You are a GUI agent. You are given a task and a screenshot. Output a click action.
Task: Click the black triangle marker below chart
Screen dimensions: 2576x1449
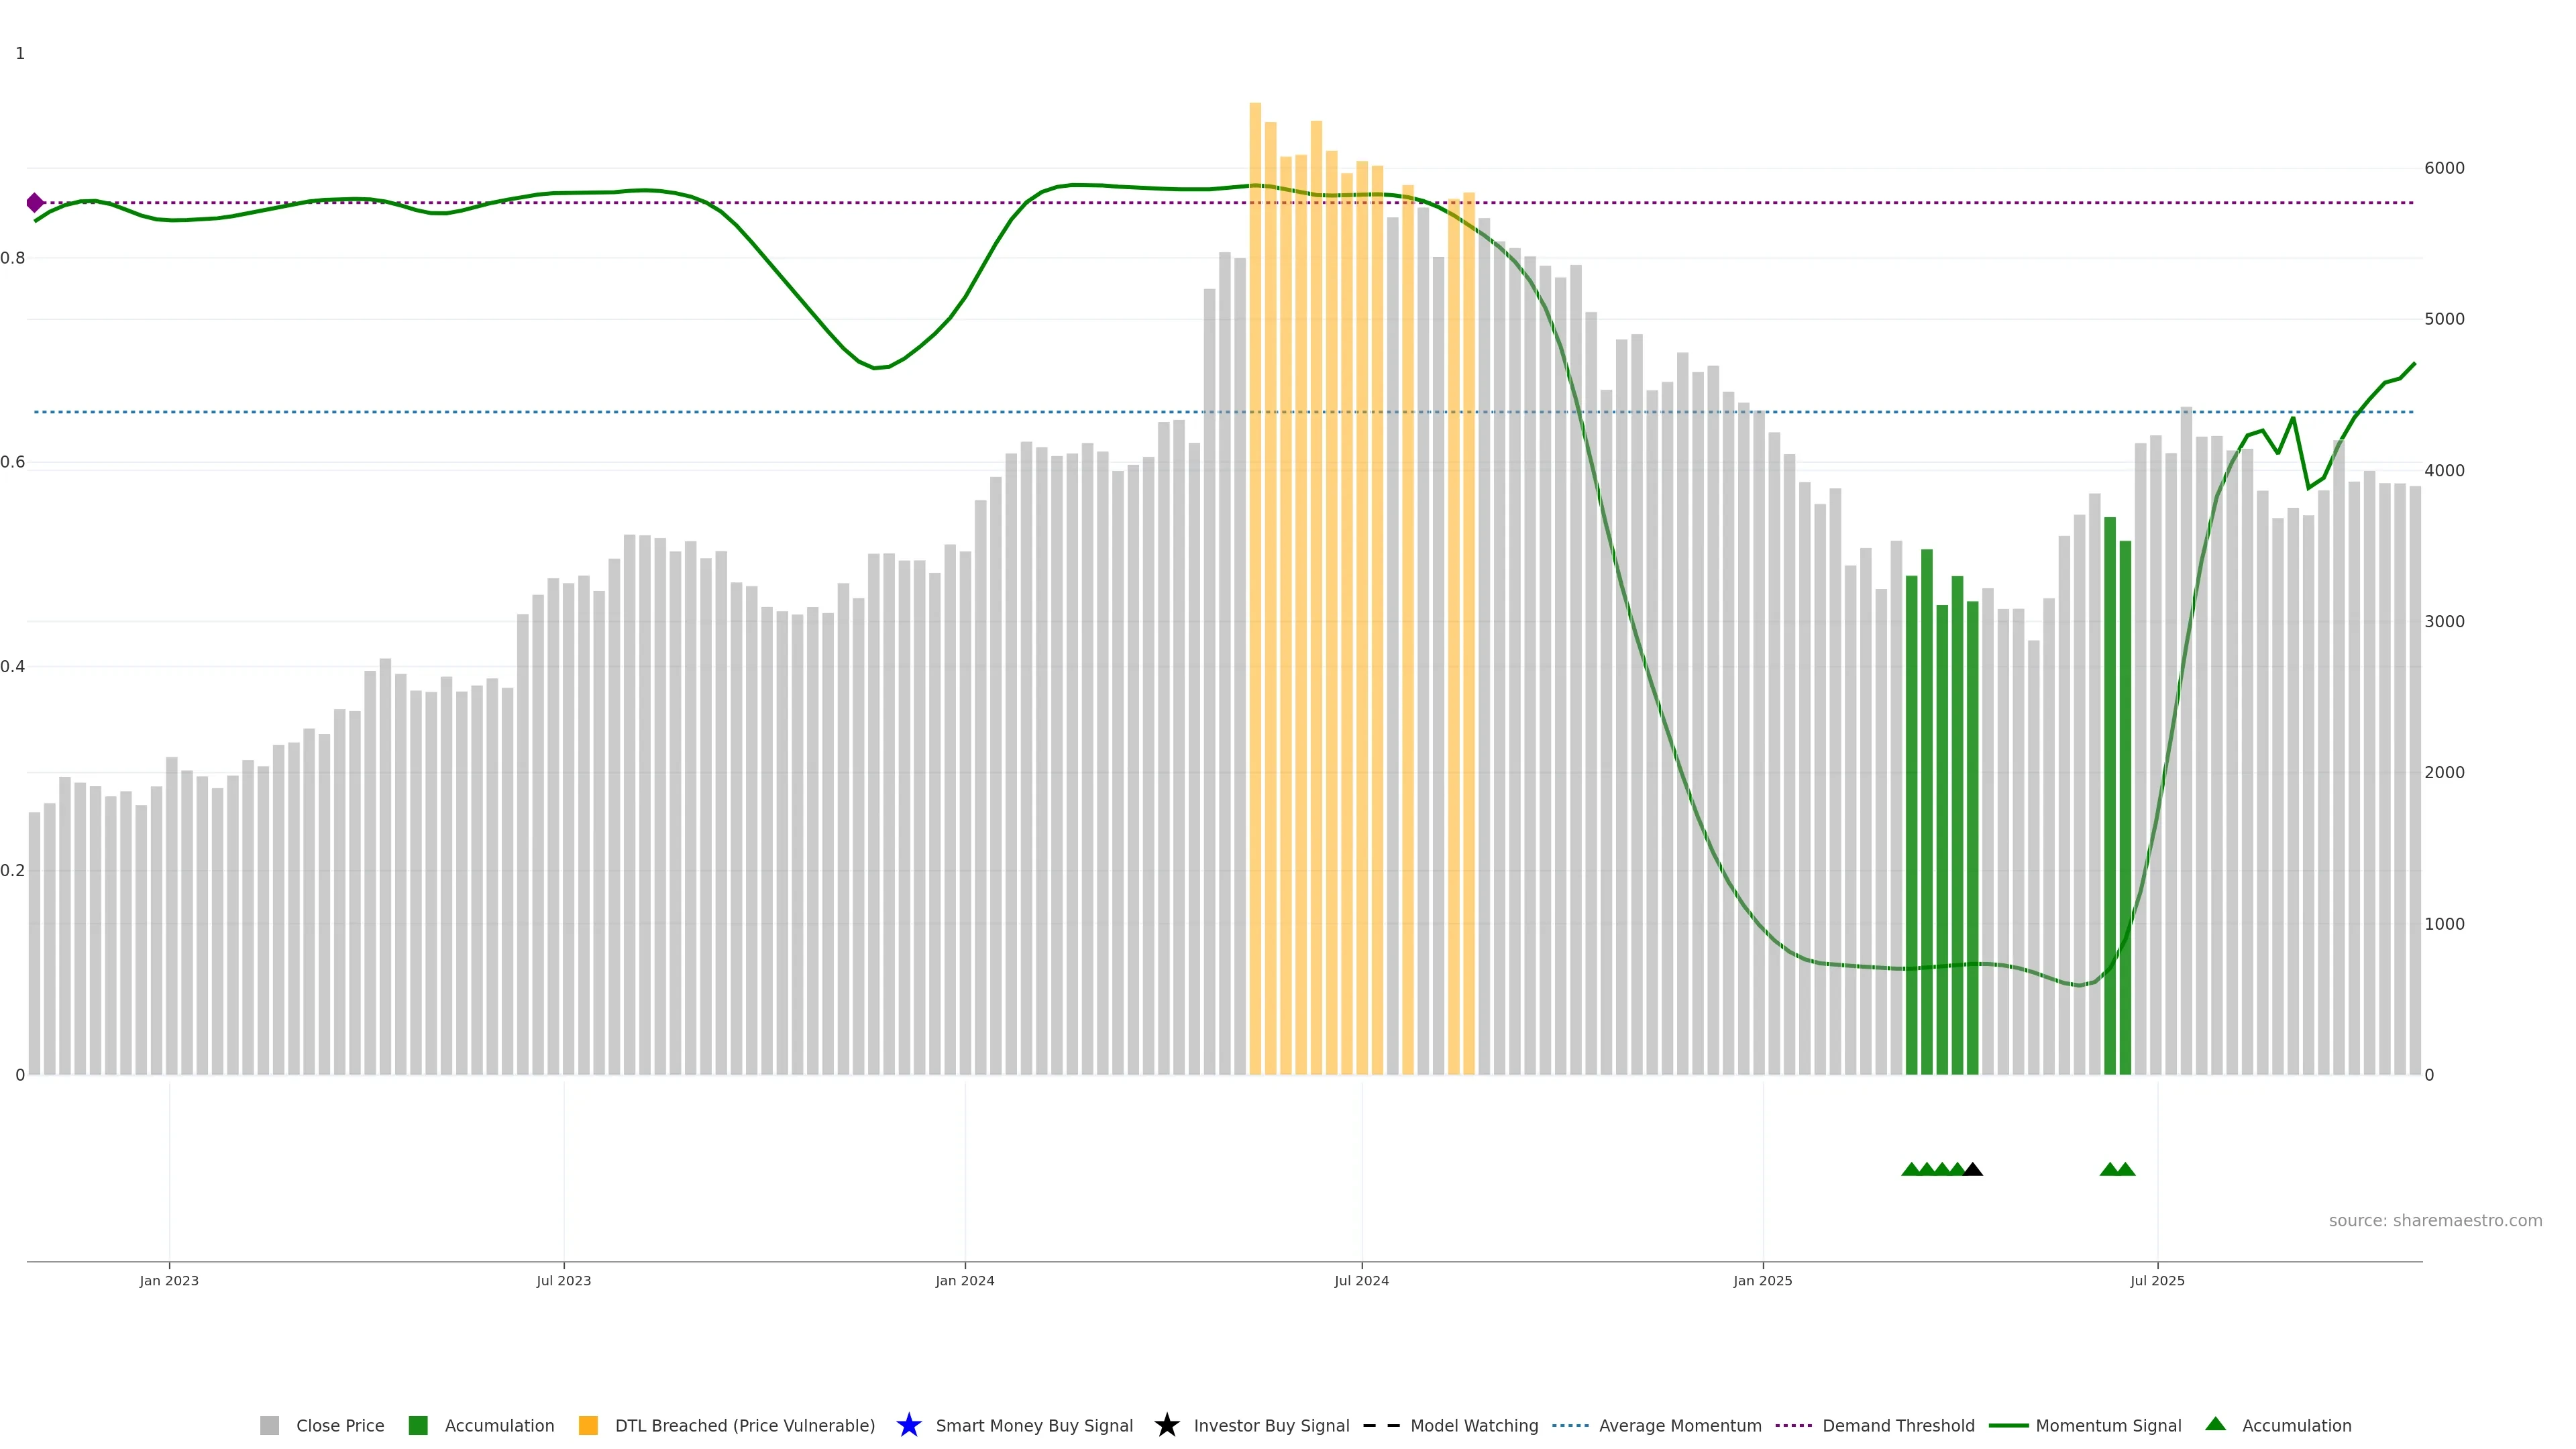tap(1972, 1169)
